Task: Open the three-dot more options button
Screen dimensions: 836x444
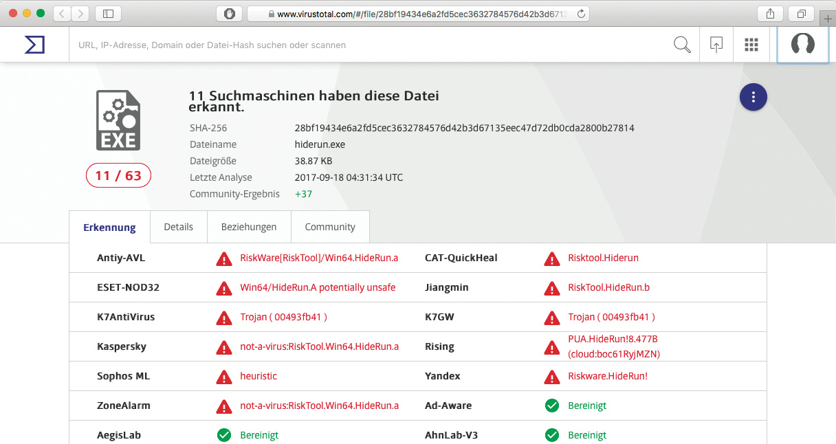Action: click(753, 98)
